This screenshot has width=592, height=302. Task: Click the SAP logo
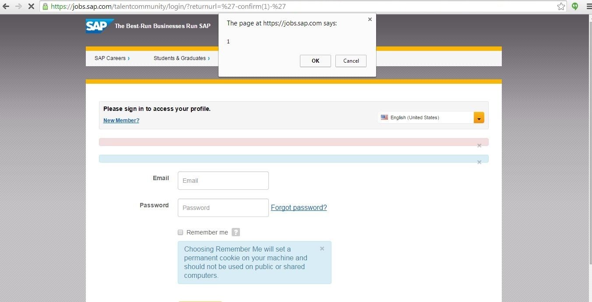pyautogui.click(x=99, y=26)
